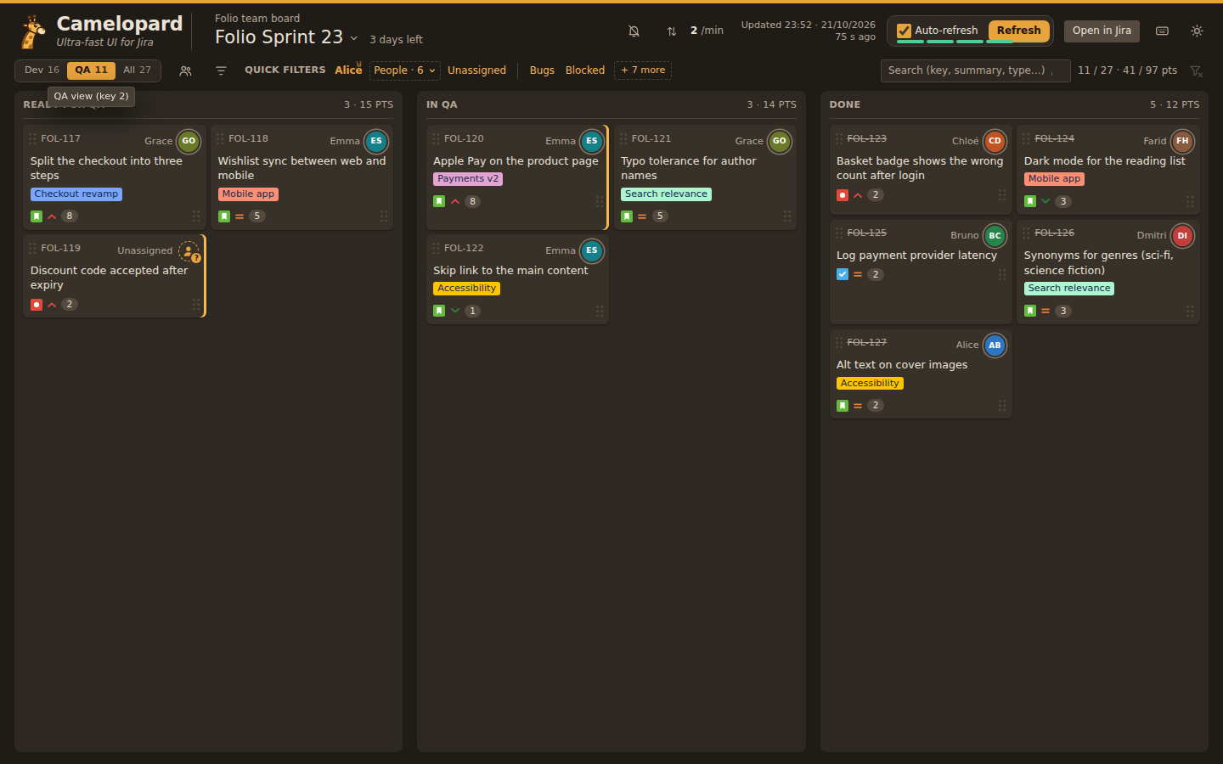
Task: Toggle the Blocked quick filter
Action: pyautogui.click(x=585, y=70)
